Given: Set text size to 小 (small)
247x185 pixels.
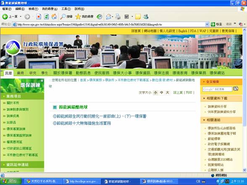Looking at the screenshot, I should click(155, 92).
